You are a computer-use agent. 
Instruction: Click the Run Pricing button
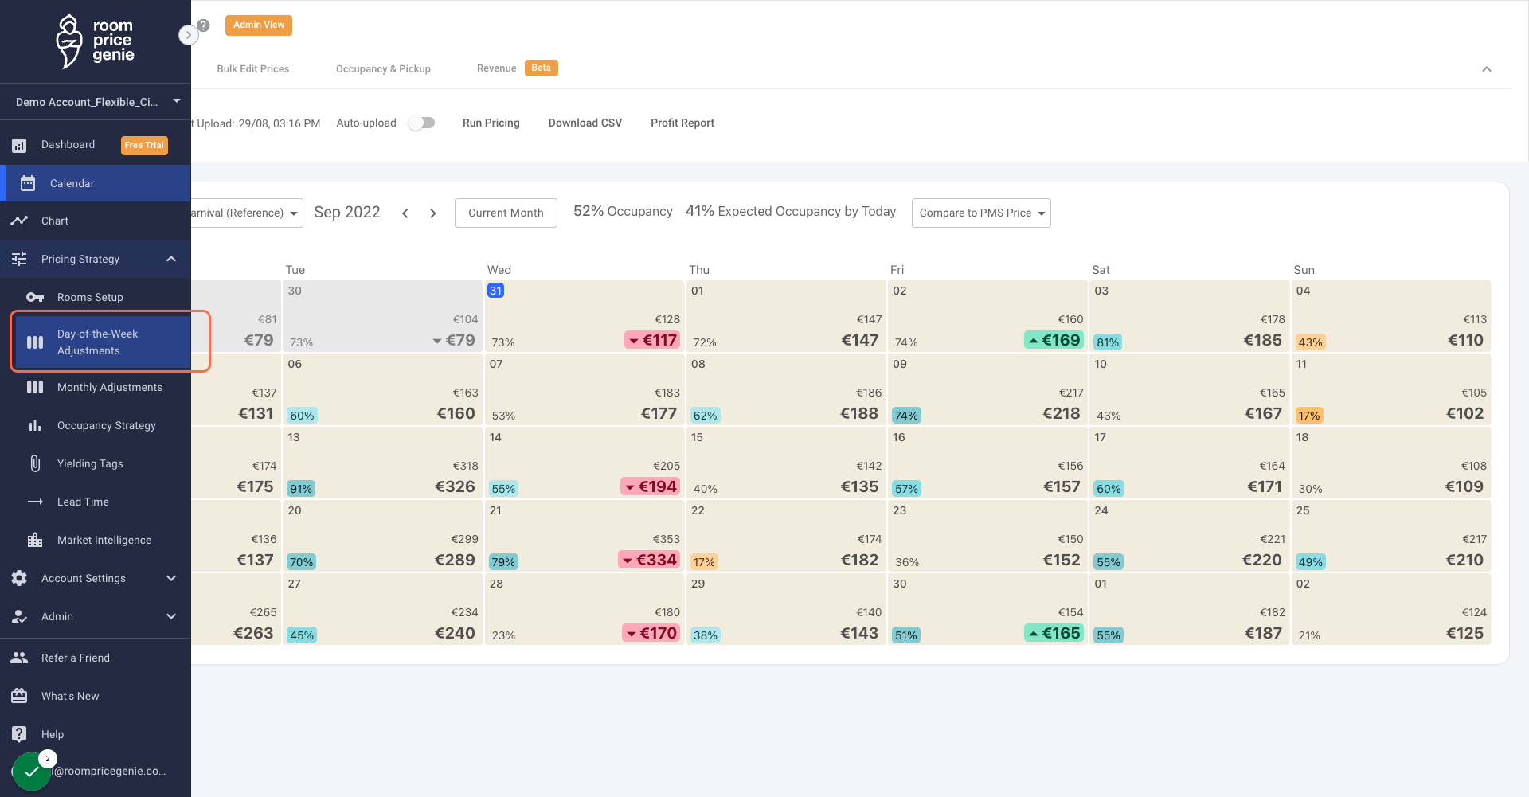(491, 123)
